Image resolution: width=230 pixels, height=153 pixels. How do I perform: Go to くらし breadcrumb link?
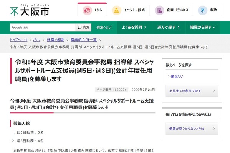(36, 40)
